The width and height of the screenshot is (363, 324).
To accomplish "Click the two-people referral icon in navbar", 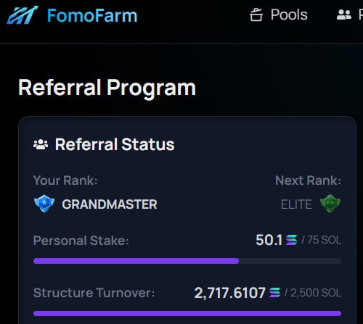I will pos(344,14).
